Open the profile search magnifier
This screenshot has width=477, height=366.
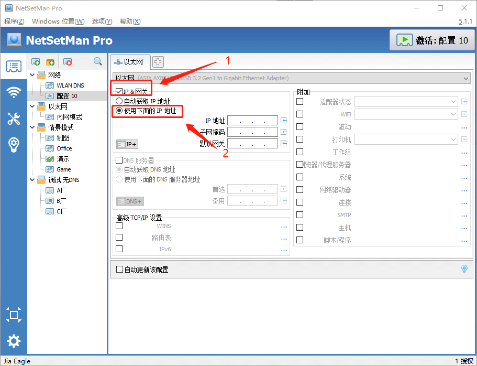pos(97,61)
